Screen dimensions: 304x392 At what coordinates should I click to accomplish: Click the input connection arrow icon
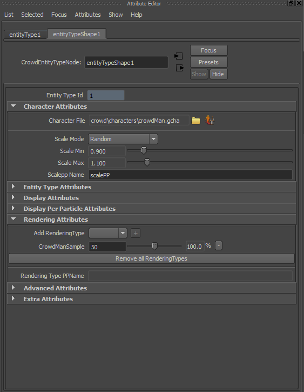pyautogui.click(x=178, y=56)
